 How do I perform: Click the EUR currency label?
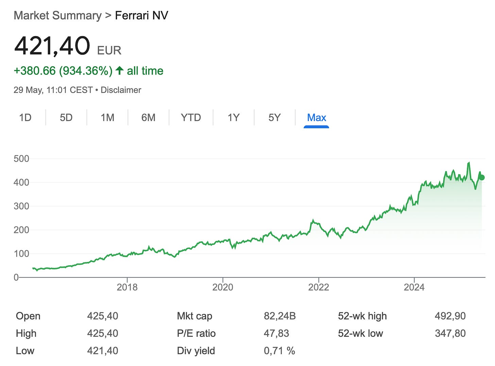109,50
